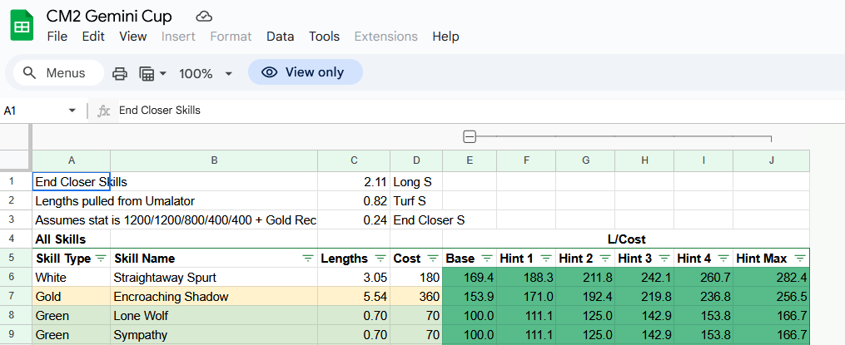This screenshot has width=845, height=345.
Task: Click the Menus search magnifier icon
Action: [30, 73]
